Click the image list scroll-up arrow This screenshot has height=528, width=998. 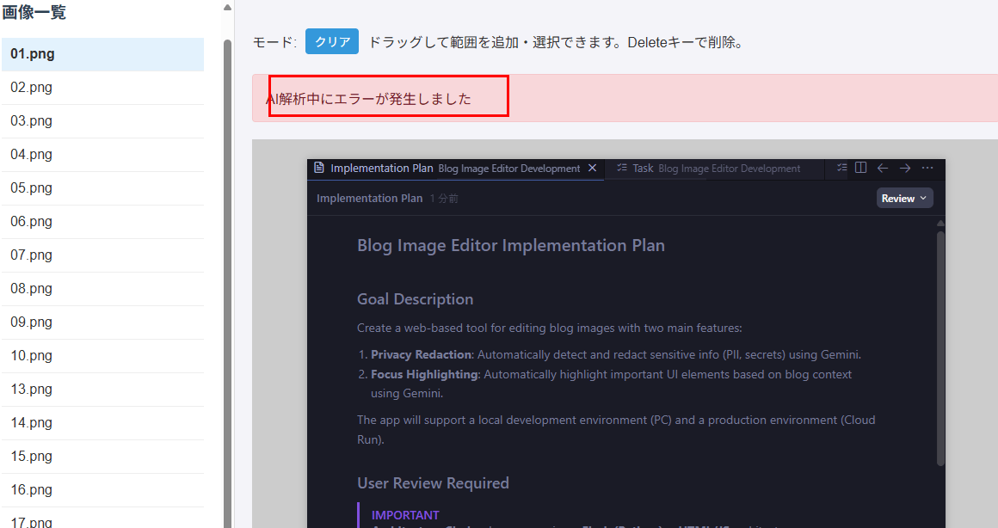pos(227,8)
